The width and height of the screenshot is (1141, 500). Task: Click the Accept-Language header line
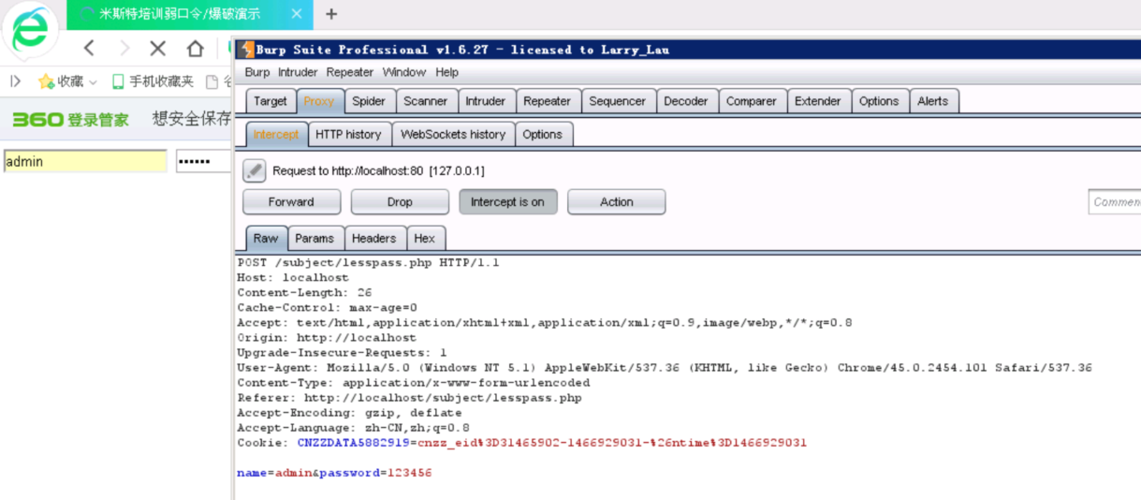[x=353, y=428]
